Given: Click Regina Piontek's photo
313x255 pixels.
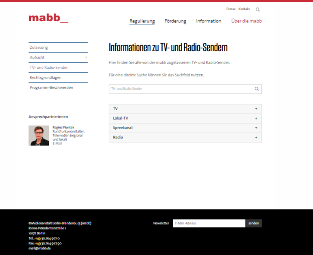Looking at the screenshot, I should (x=39, y=135).
